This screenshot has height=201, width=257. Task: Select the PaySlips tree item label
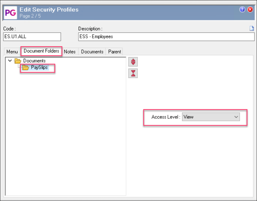(39, 67)
